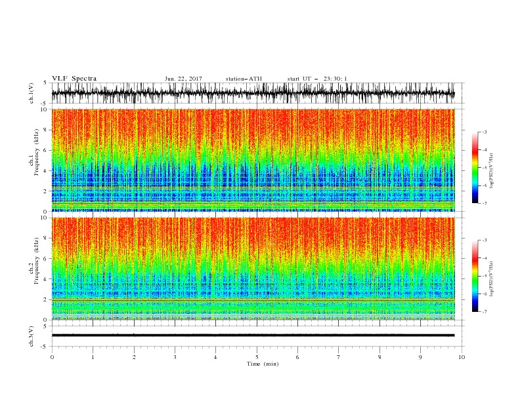Viewport: 520px width, 401px height.
Task: Select the date text "Jun. 22, 2017"
Action: tap(183, 79)
